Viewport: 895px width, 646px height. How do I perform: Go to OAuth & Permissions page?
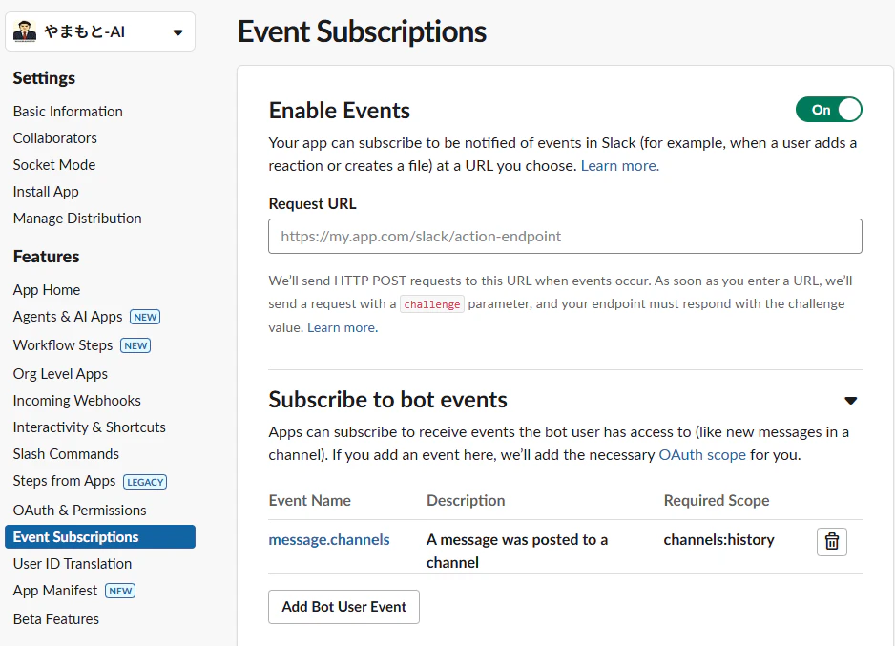click(79, 511)
